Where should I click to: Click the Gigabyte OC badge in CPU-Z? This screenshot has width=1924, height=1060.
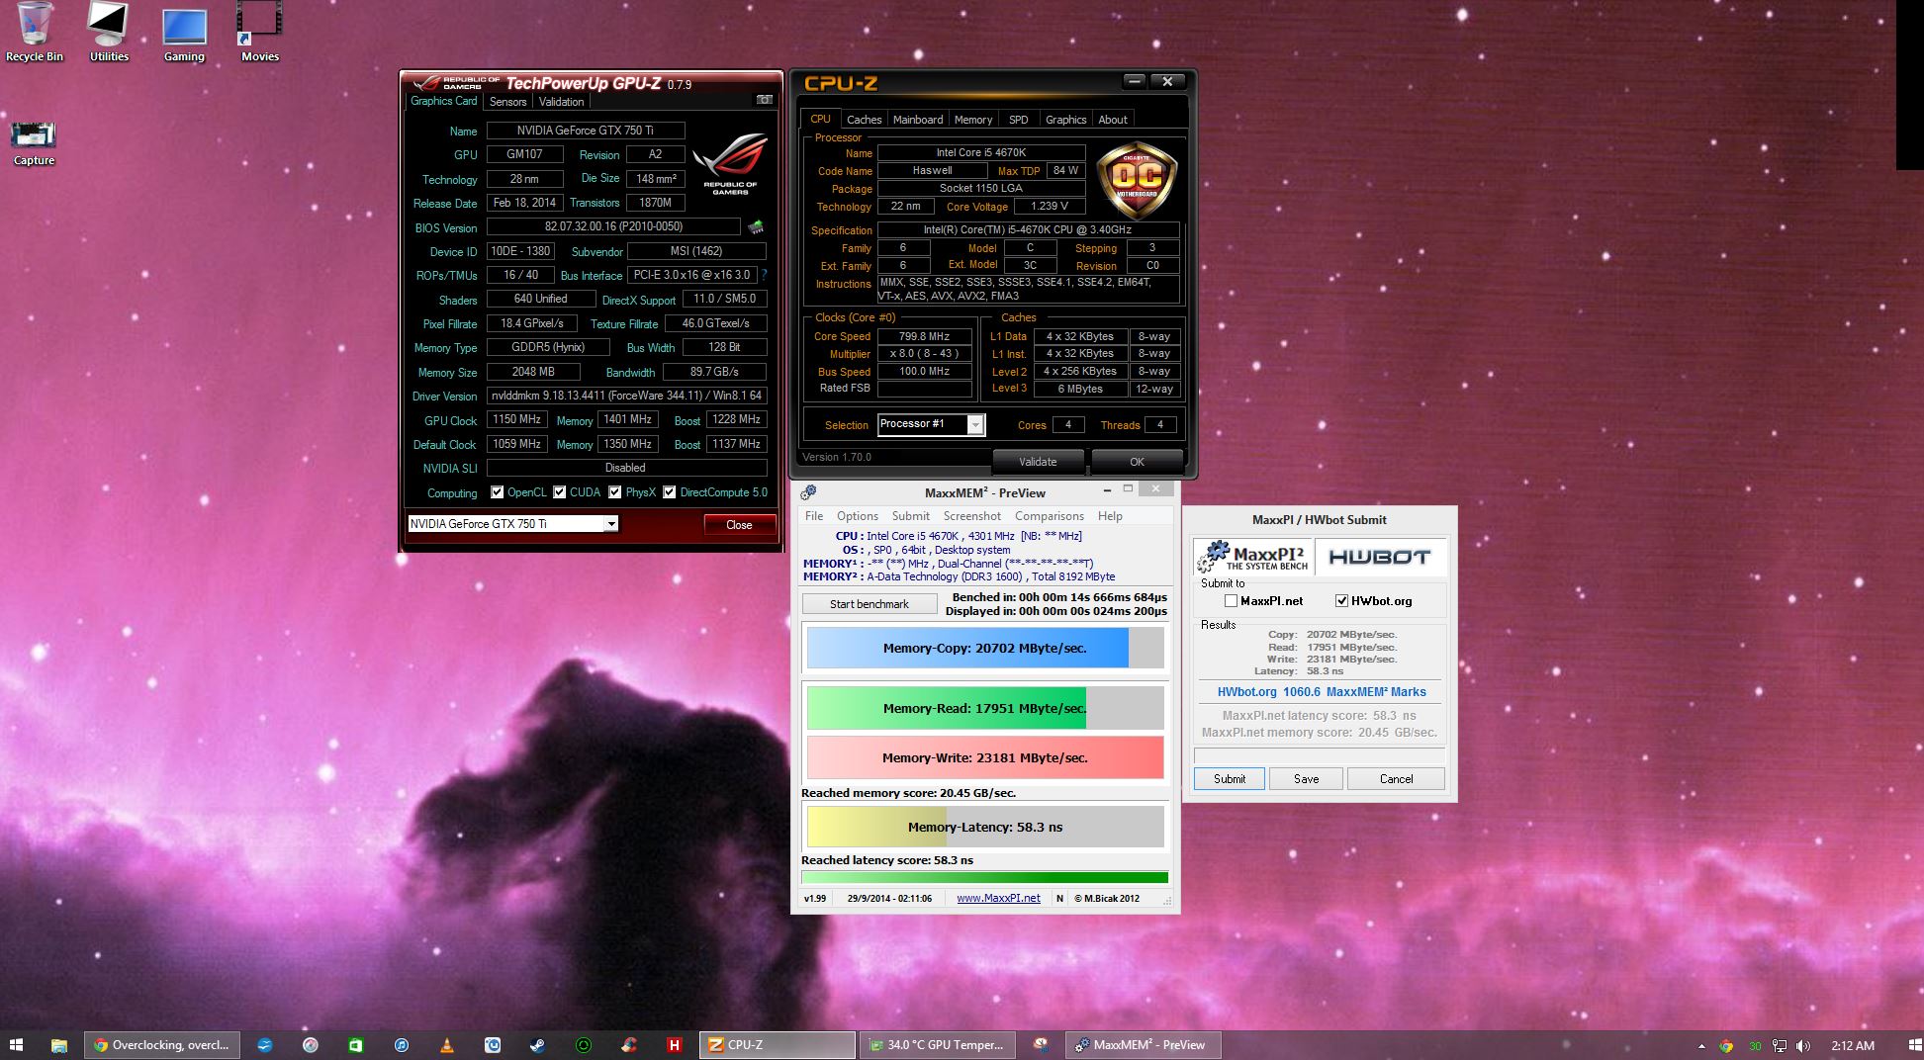tap(1137, 180)
